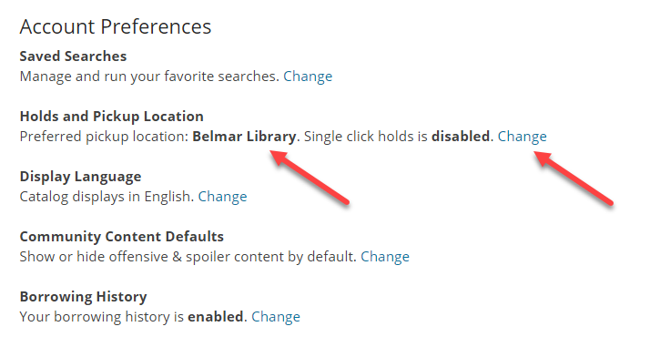The image size is (650, 347).
Task: Change the Holds and Pickup Location settings
Action: click(522, 137)
